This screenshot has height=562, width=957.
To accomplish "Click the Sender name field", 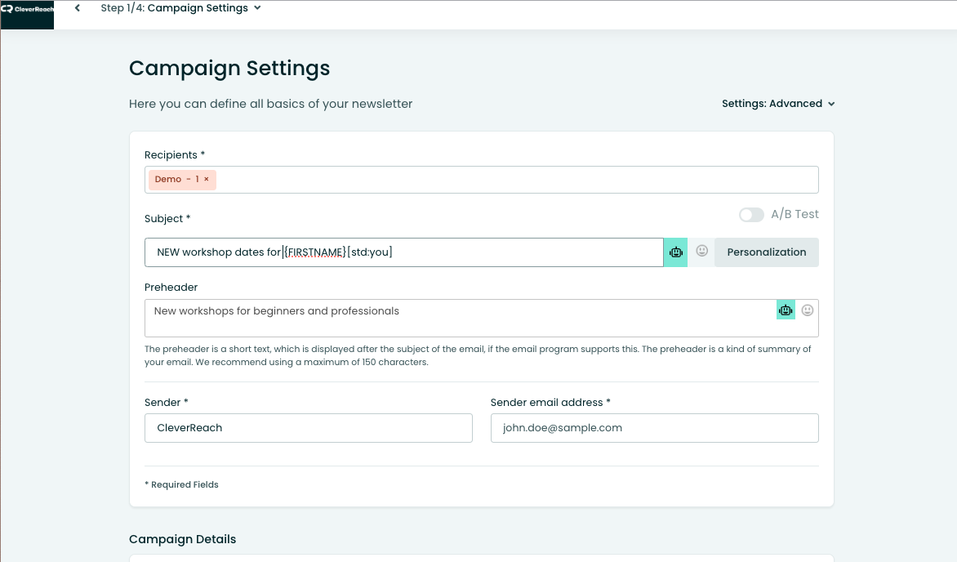I will pos(308,428).
